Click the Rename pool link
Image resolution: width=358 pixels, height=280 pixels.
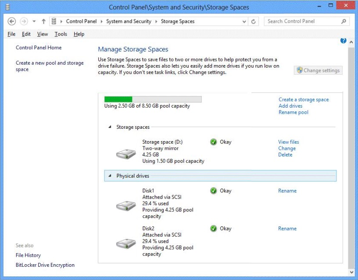[x=294, y=113]
